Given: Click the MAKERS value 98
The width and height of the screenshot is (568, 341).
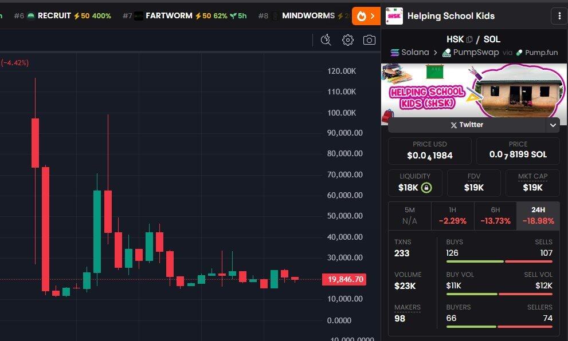Looking at the screenshot, I should tap(399, 319).
